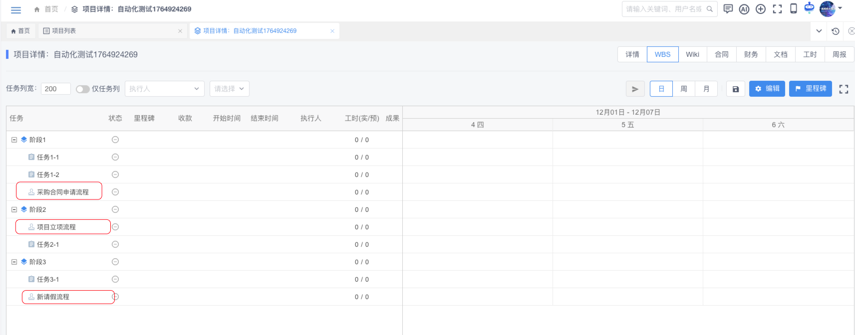Click the save disk icon

(x=736, y=89)
